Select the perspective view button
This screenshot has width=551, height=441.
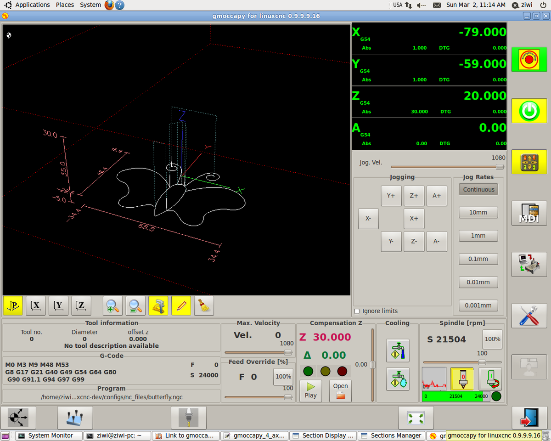click(13, 305)
